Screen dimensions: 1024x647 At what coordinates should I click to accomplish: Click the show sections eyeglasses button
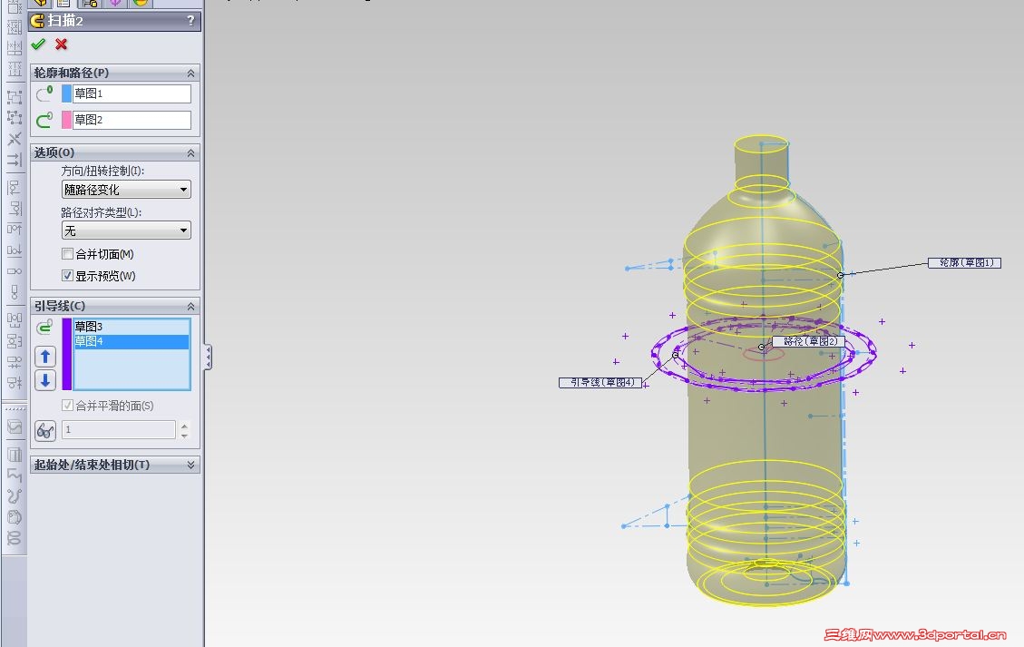pos(45,430)
